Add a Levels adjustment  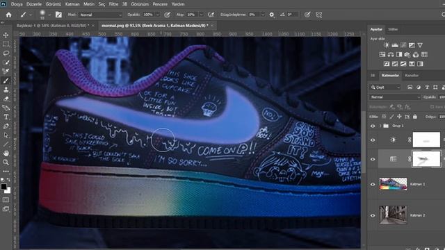395,45
